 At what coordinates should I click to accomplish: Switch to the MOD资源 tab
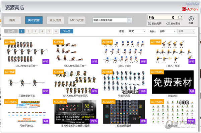[77, 20]
